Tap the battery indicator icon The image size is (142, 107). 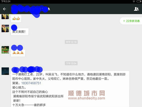point(139,1)
